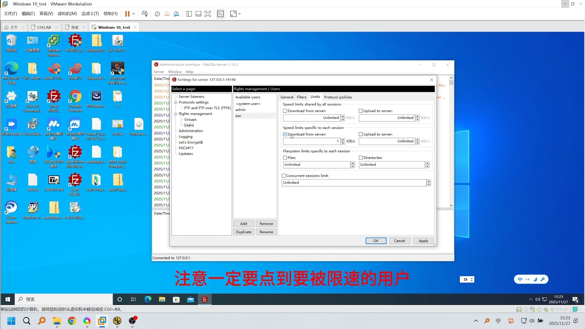Check the Directories filesystem limit box
The image size is (585, 329).
pyautogui.click(x=361, y=158)
